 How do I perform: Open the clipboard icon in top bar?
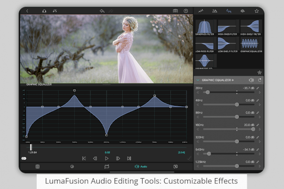tap(175, 11)
